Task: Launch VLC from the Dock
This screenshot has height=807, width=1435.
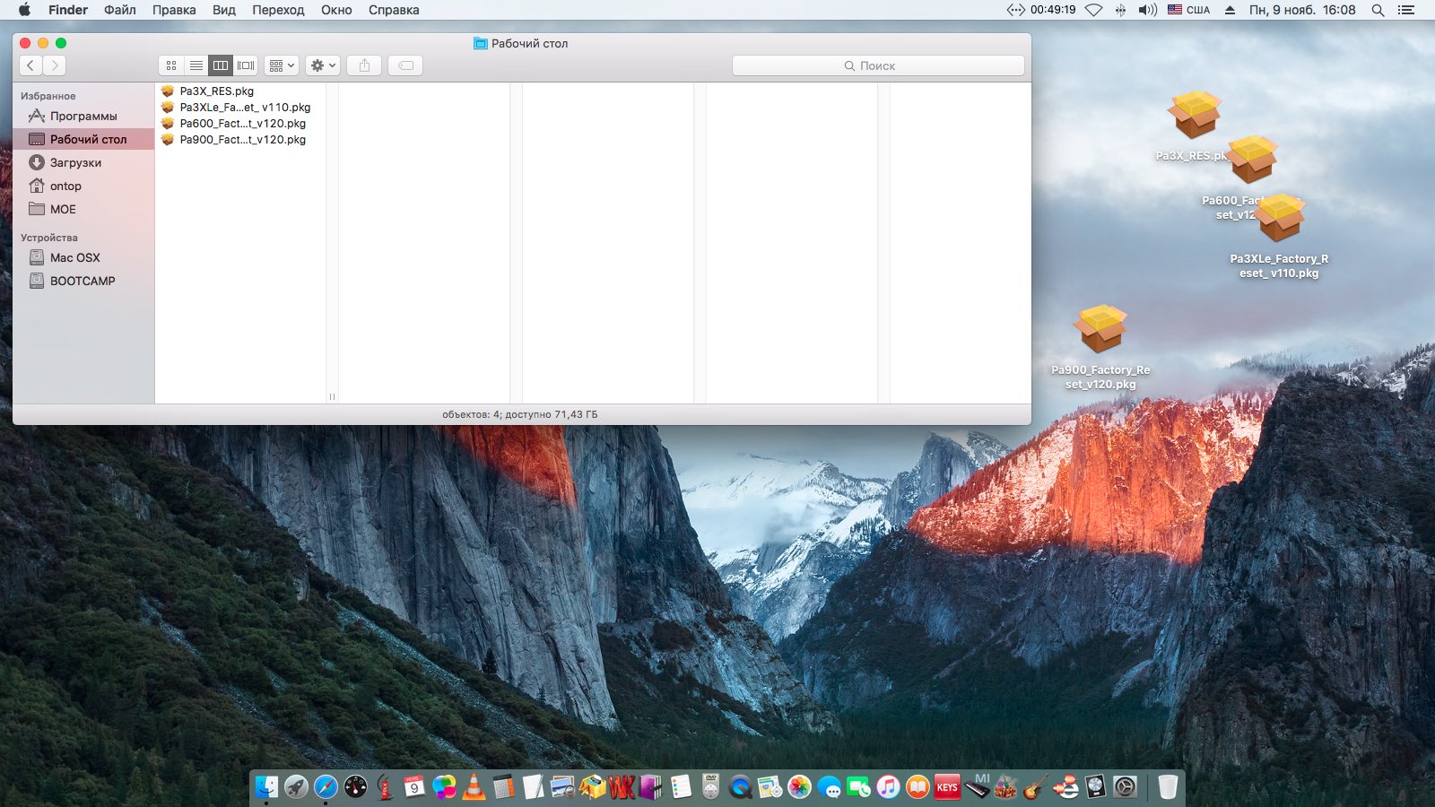Action: coord(474,786)
